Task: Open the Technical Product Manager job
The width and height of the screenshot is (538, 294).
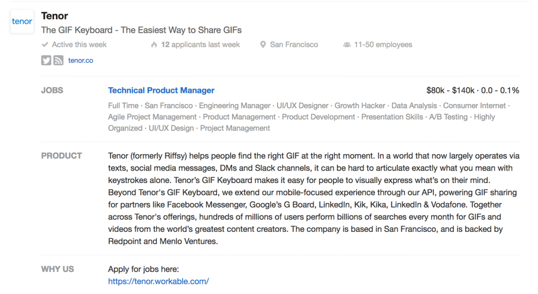Action: (161, 90)
